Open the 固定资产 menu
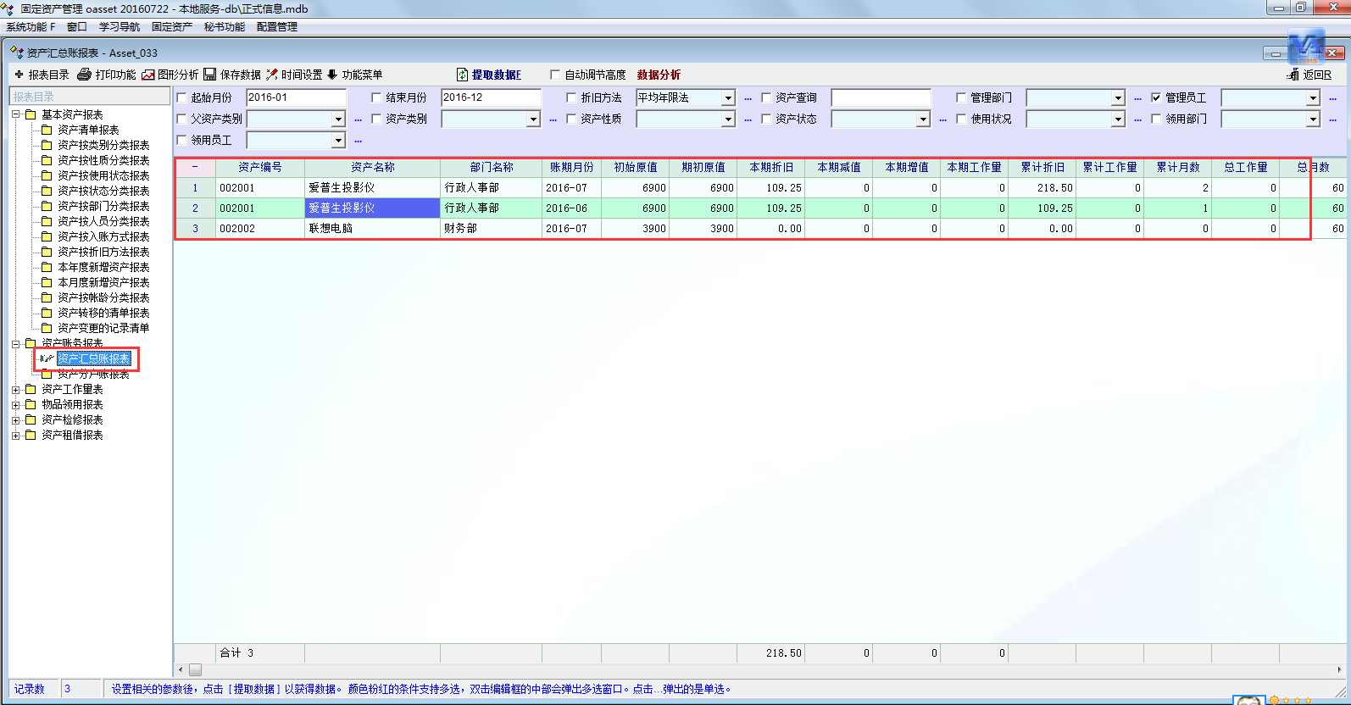The height and width of the screenshot is (705, 1351). pyautogui.click(x=171, y=27)
